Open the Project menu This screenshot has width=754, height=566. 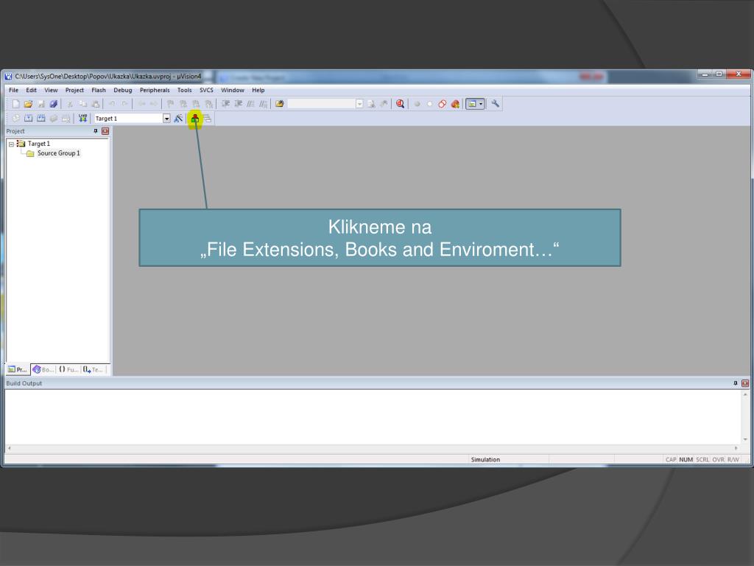pos(74,90)
